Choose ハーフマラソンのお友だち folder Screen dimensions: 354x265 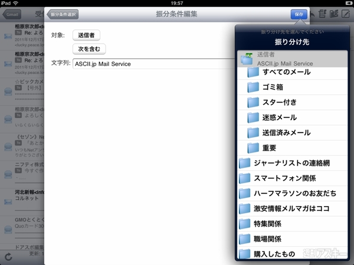pos(293,193)
